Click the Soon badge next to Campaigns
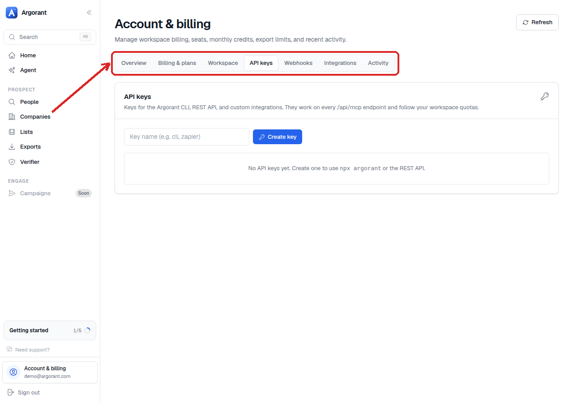Viewport: 573px width, 403px height. tap(84, 193)
